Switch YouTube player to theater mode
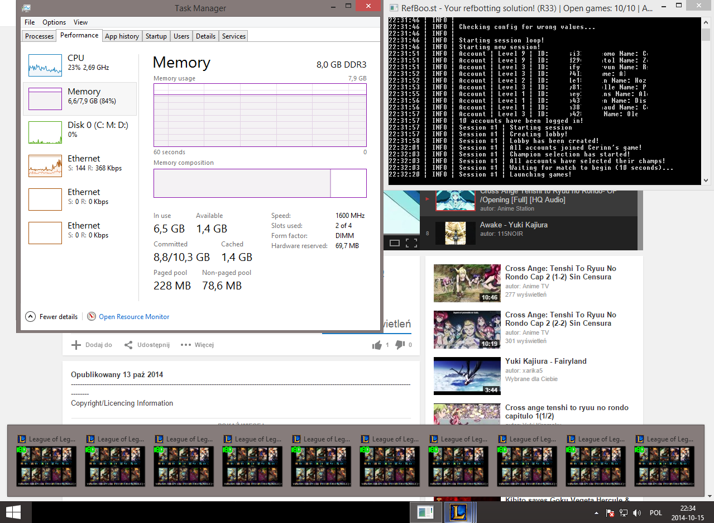714x523 pixels. coord(394,243)
